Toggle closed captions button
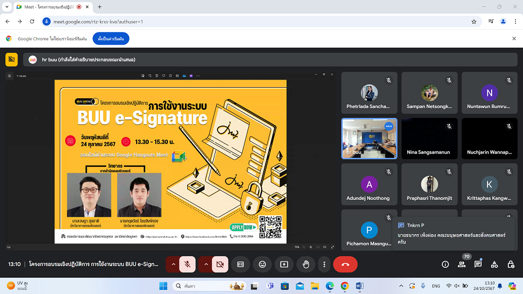This screenshot has width=523, height=294. pos(241,264)
